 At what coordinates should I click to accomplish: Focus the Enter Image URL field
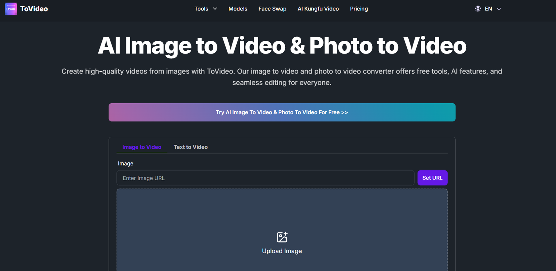coord(265,178)
